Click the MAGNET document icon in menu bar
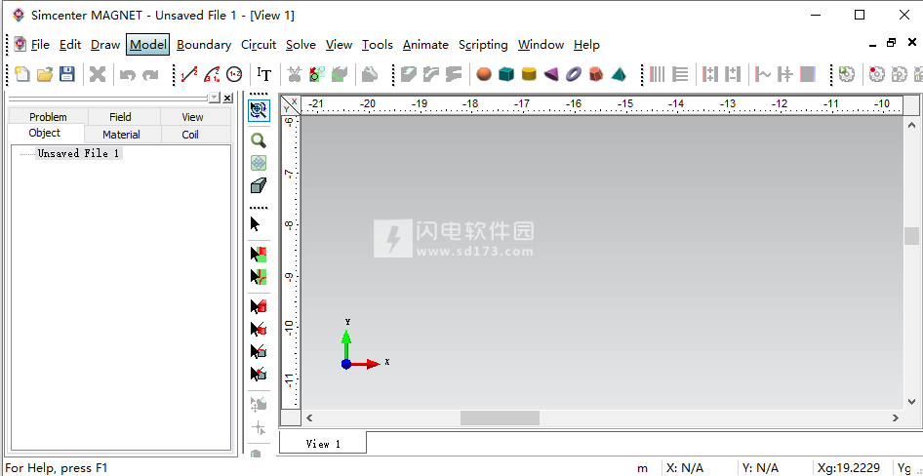923x476 pixels. 20,45
